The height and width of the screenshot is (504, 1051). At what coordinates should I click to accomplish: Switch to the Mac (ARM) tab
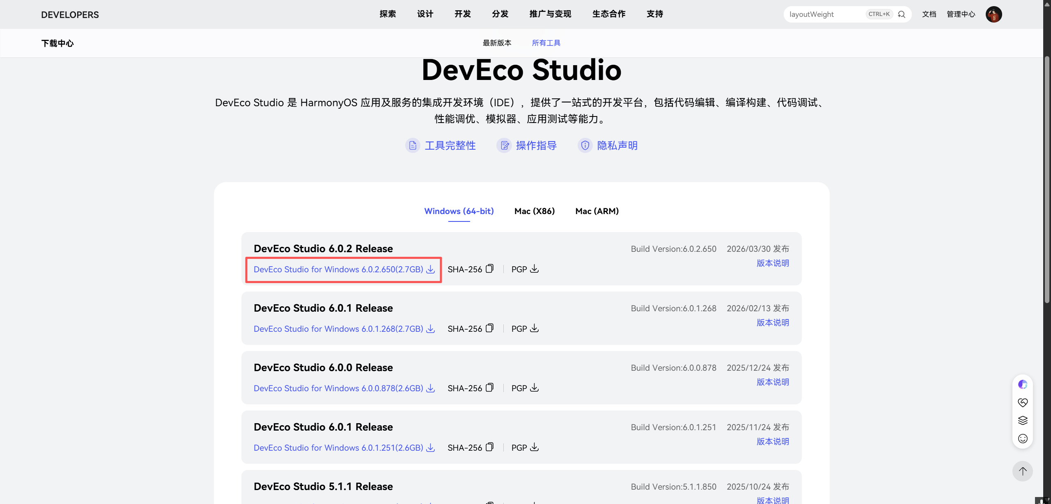tap(597, 211)
